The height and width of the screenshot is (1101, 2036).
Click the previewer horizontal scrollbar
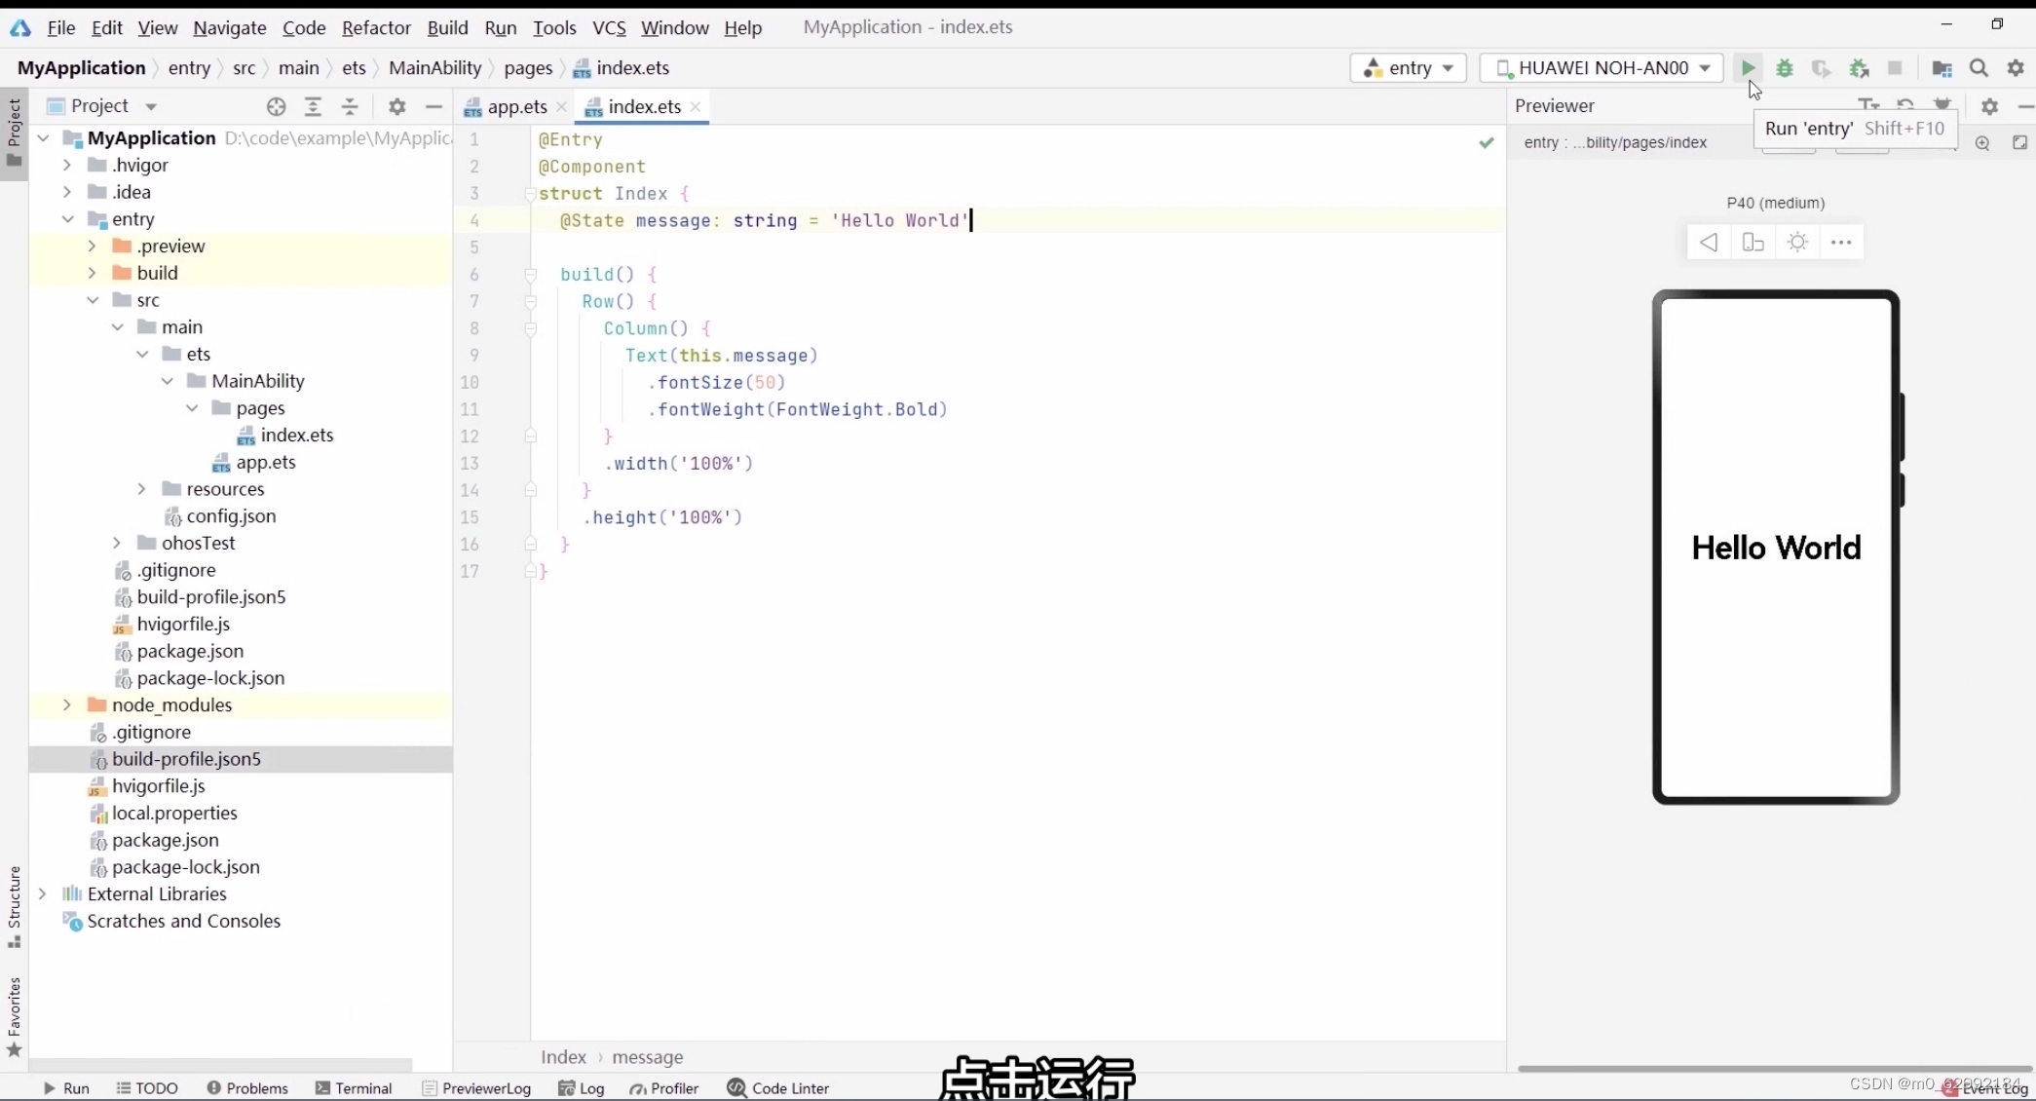1773,1069
